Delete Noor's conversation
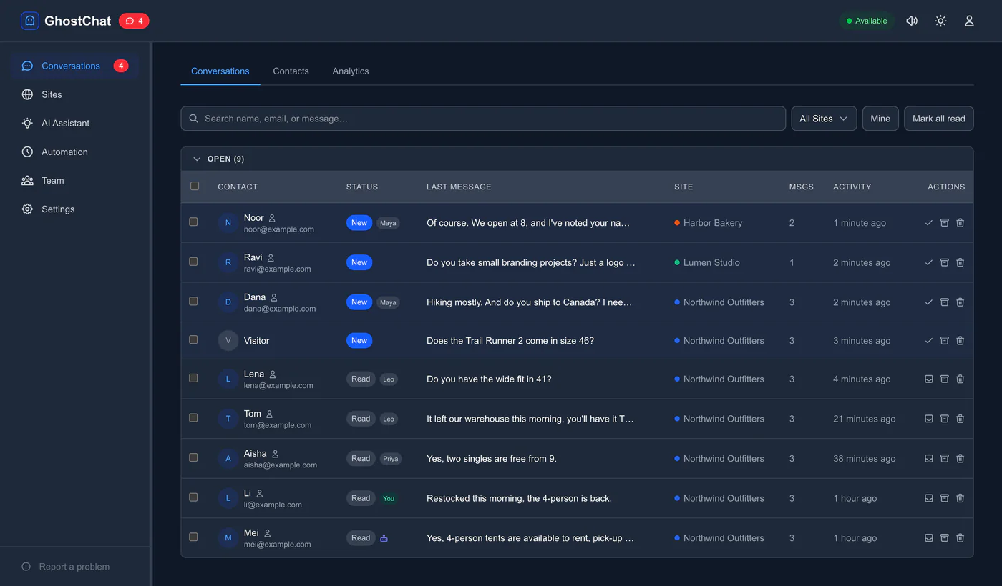This screenshot has width=1002, height=586. pos(960,223)
